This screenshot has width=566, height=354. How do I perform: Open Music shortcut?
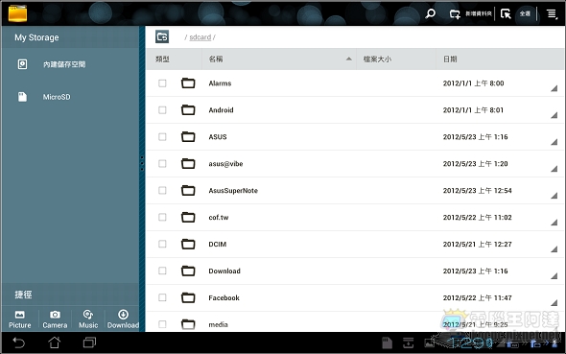(x=88, y=319)
